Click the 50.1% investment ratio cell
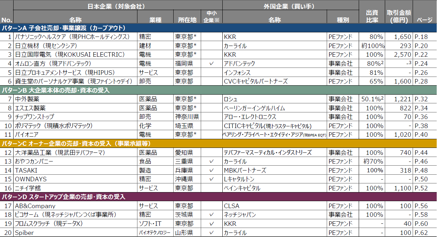437x237 pixels. point(372,99)
